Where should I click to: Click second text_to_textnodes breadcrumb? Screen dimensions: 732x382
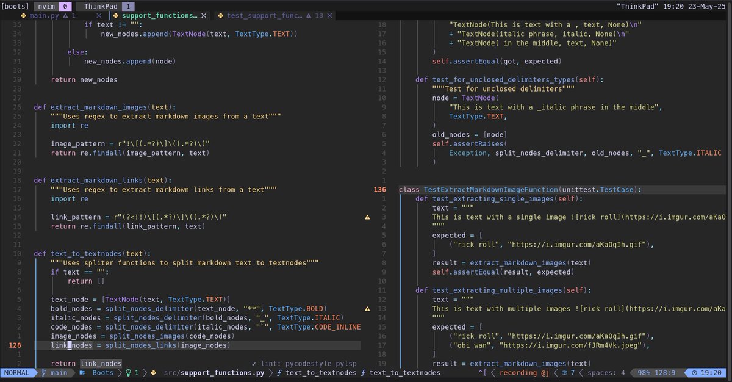[x=405, y=373]
